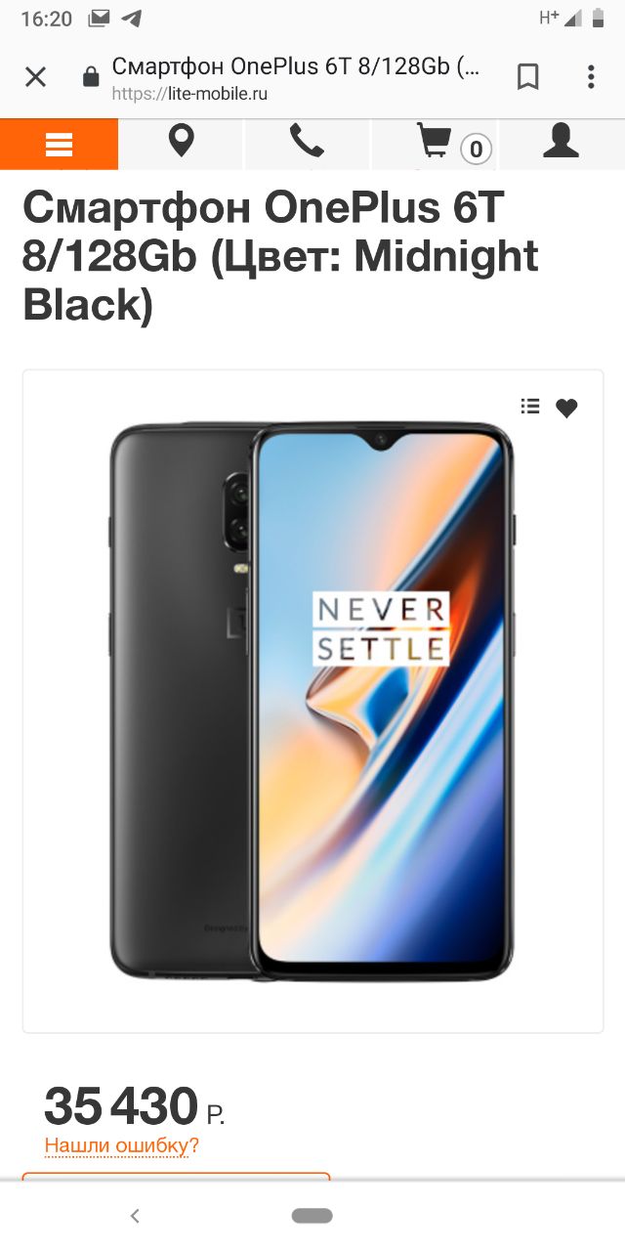Tap the Telegram notification icon in status bar

(130, 19)
